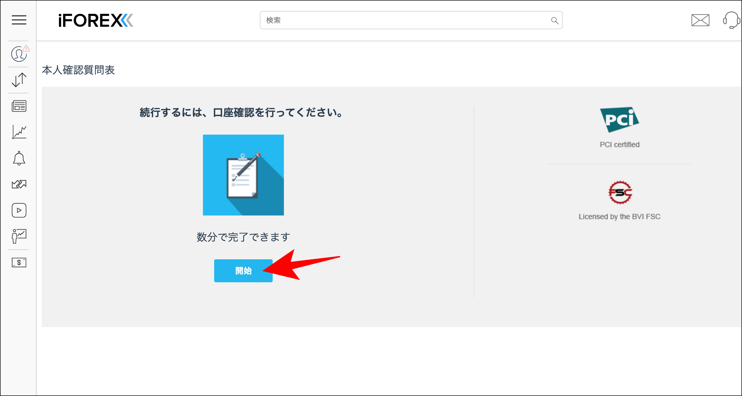
Task: Open your profile with the alert badge
Action: point(19,53)
